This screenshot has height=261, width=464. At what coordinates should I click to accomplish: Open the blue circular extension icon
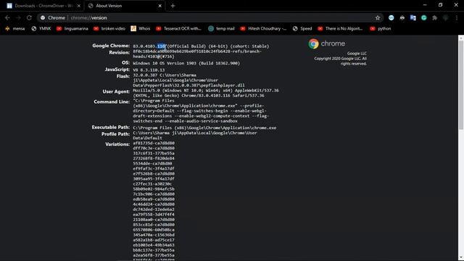391,17
